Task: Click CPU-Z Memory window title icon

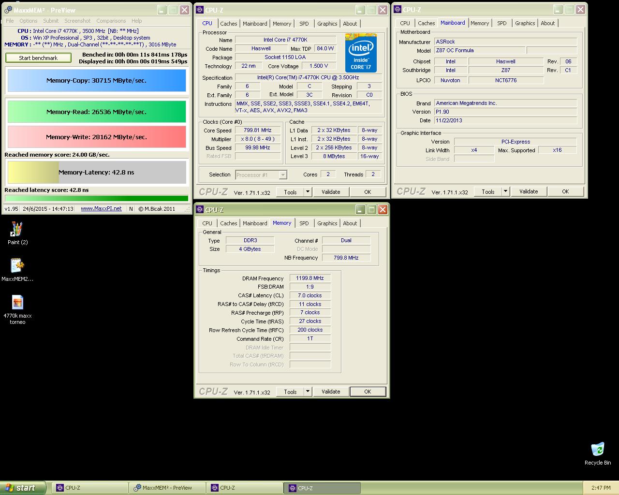Action: [200, 210]
